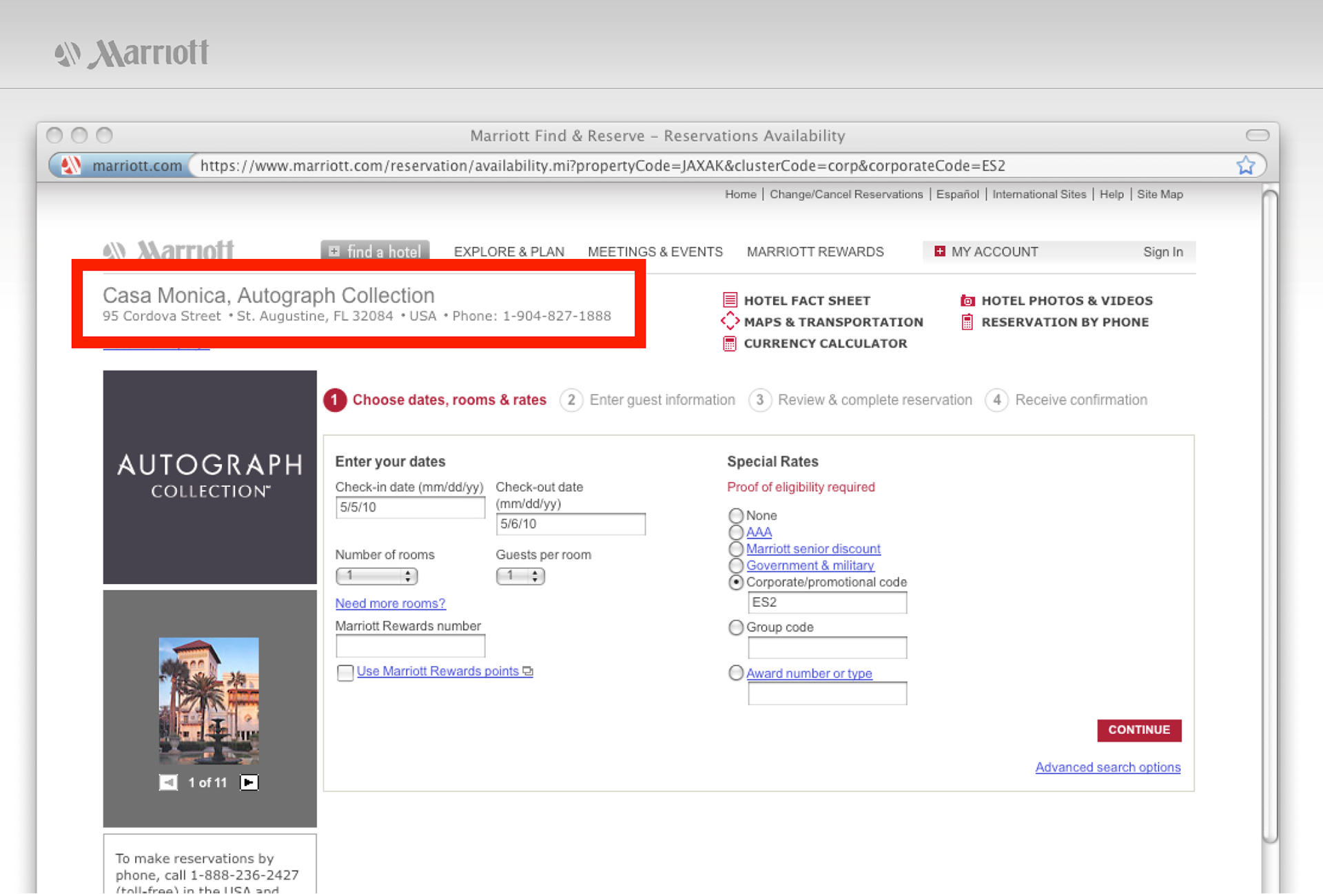1323x894 pixels.
Task: Click the bookmark star in address bar
Action: (1245, 165)
